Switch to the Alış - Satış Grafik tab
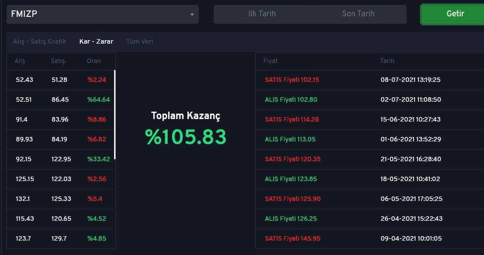 [x=40, y=42]
